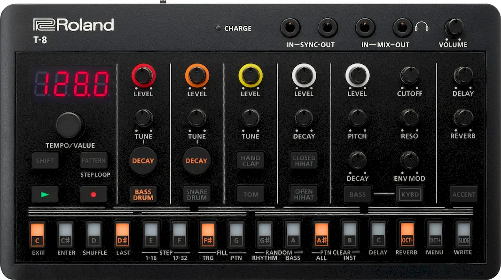Toggle the G# step key labeled RHYTHM
The width and height of the screenshot is (501, 280).
click(265, 234)
